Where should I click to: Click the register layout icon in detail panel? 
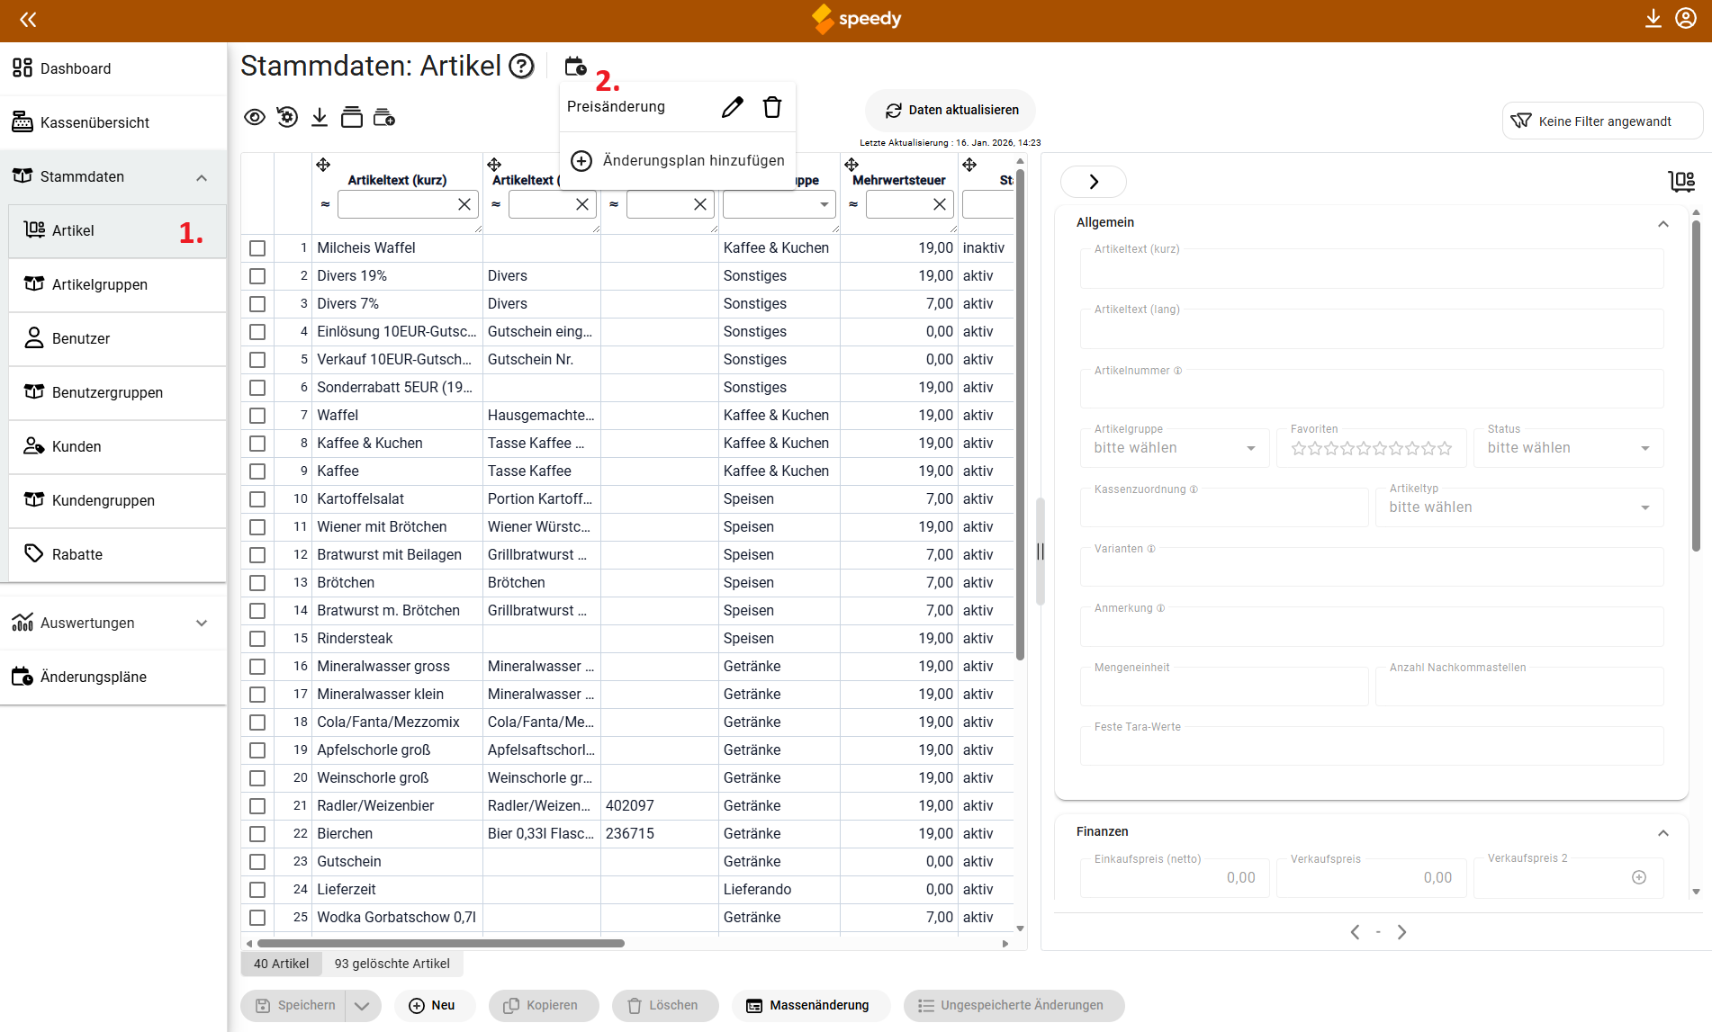(1681, 182)
